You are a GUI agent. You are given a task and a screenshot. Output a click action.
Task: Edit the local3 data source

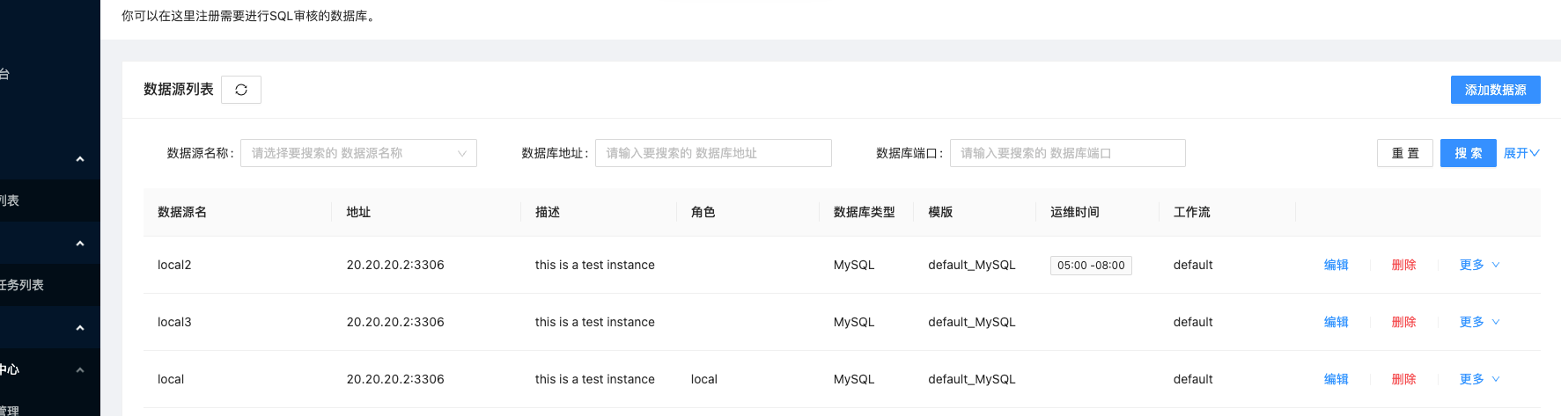1336,322
